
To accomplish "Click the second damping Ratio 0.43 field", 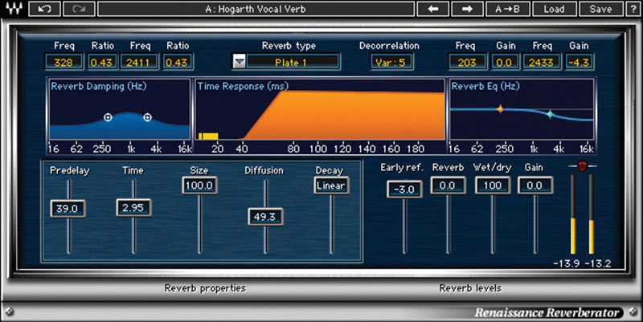I will pyautogui.click(x=177, y=63).
